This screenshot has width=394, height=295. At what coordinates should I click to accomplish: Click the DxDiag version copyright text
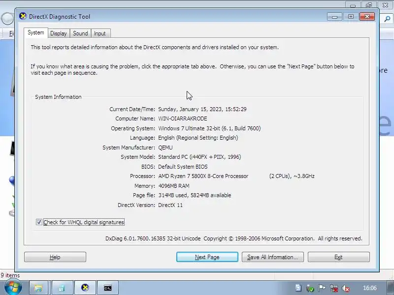(233, 238)
